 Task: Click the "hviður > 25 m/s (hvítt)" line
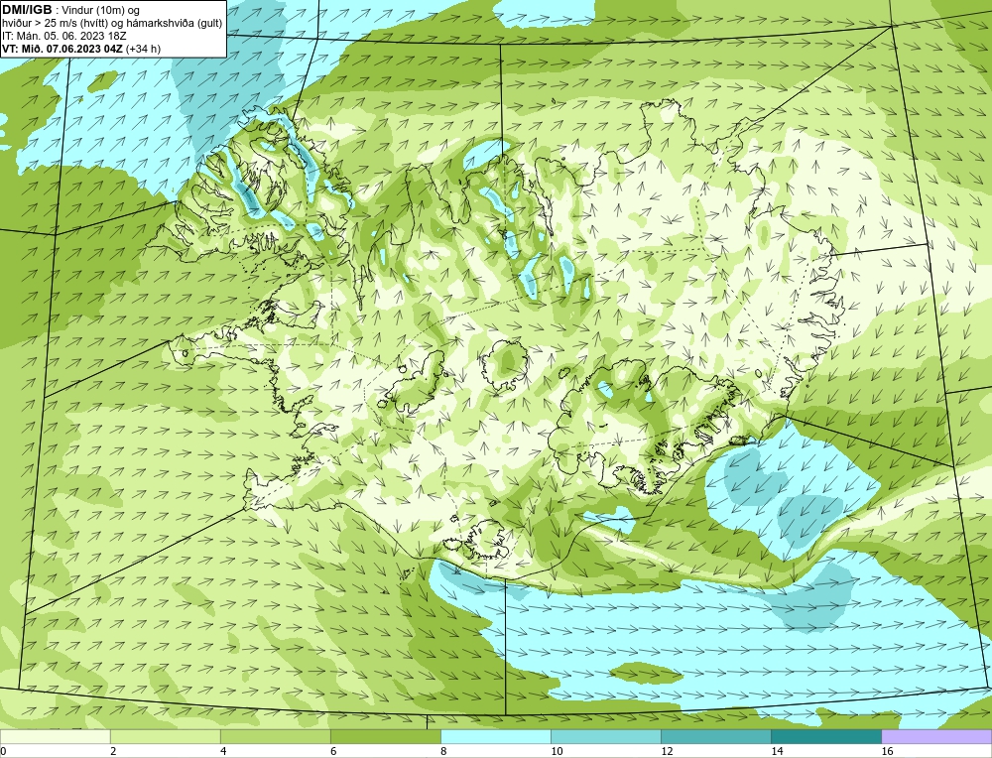pos(54,24)
